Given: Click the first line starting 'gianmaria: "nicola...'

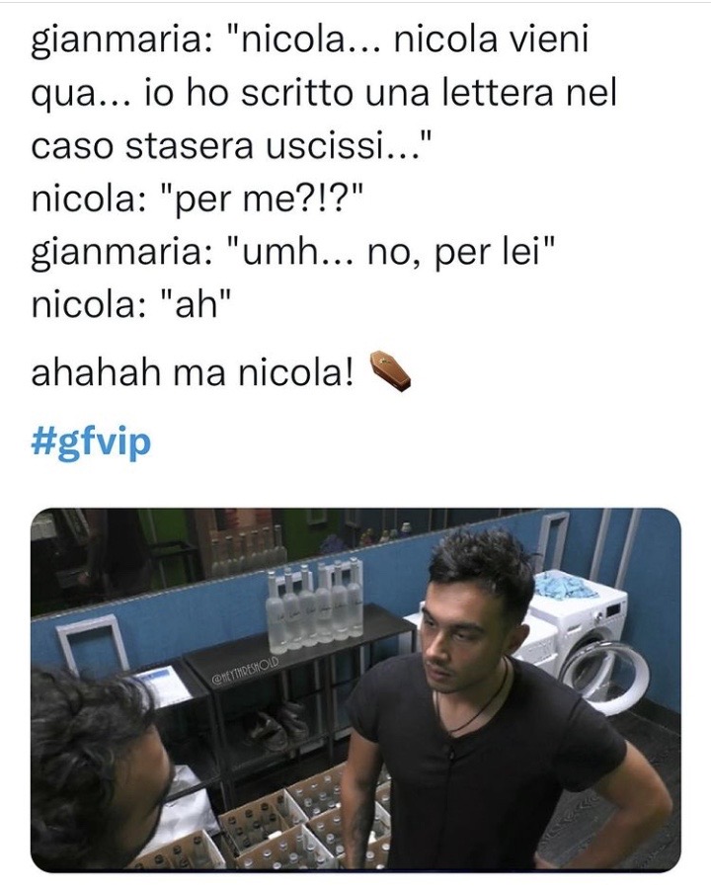Looking at the screenshot, I should [x=309, y=41].
